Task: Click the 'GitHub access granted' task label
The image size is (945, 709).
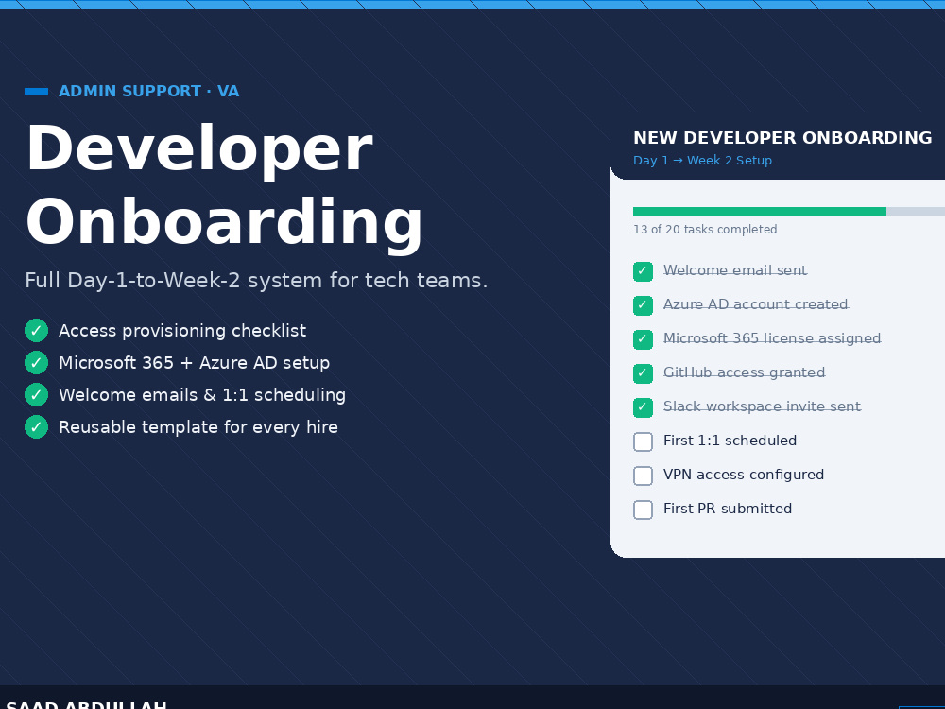Action: coord(745,372)
